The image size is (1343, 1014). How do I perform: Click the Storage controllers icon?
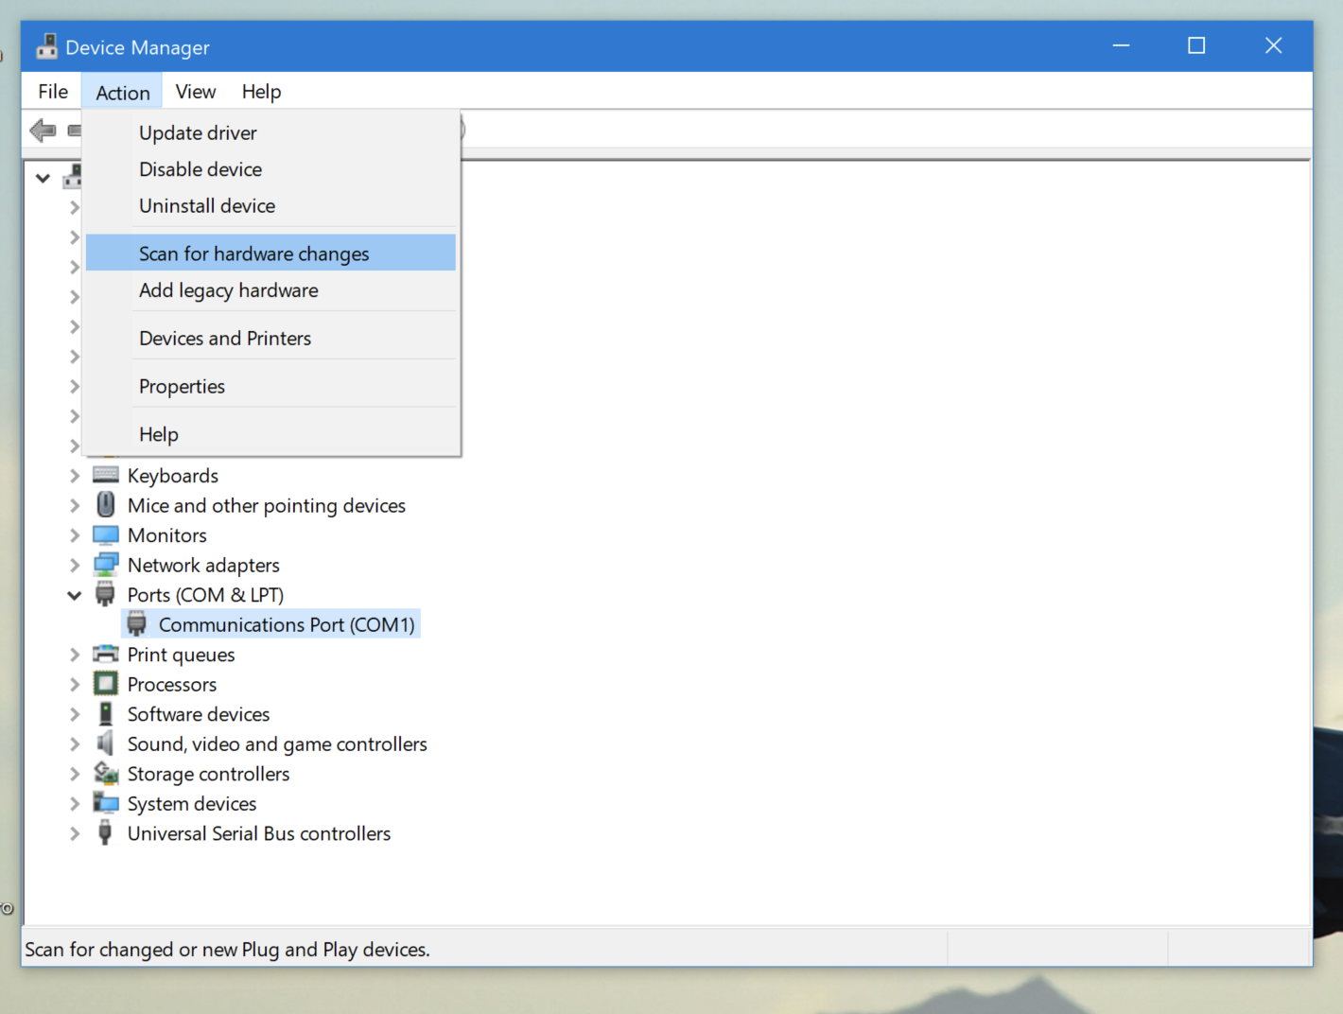pos(106,774)
